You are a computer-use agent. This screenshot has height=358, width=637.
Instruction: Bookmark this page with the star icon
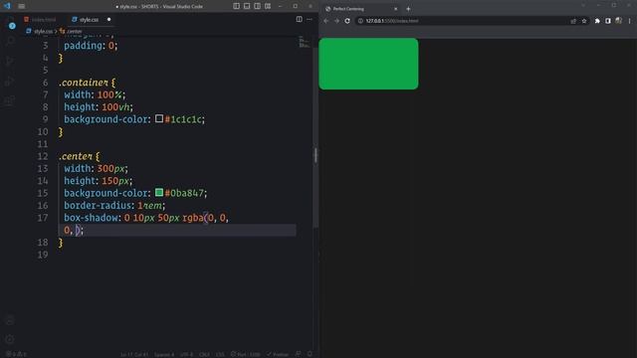584,21
